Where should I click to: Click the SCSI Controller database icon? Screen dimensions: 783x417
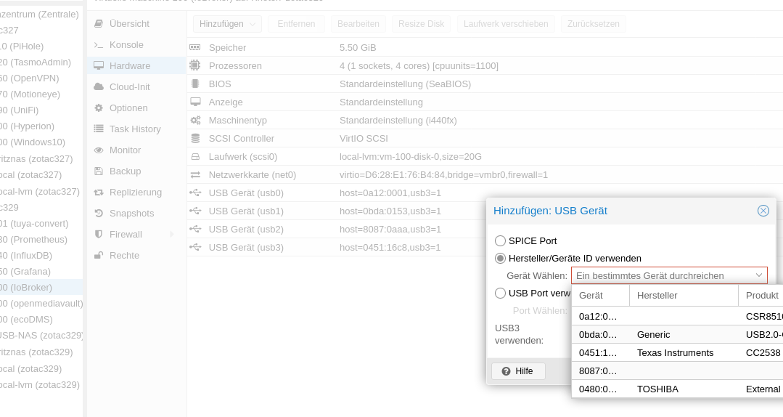(195, 139)
